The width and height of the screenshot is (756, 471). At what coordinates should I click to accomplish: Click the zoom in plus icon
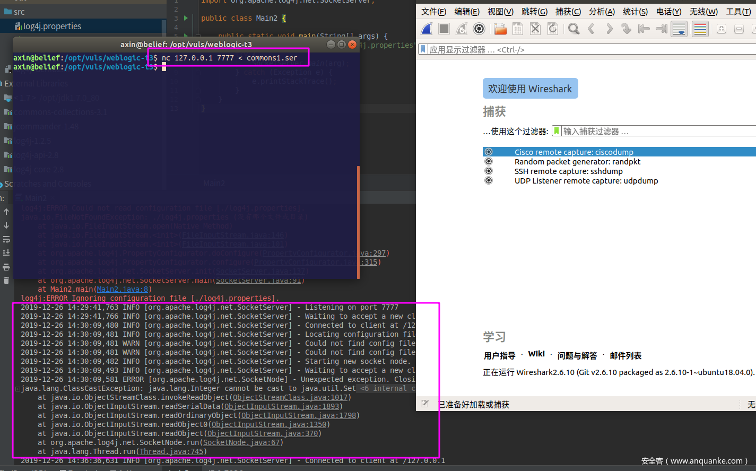click(x=722, y=29)
